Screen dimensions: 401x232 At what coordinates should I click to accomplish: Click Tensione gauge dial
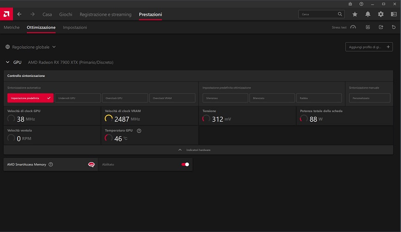tap(206, 119)
